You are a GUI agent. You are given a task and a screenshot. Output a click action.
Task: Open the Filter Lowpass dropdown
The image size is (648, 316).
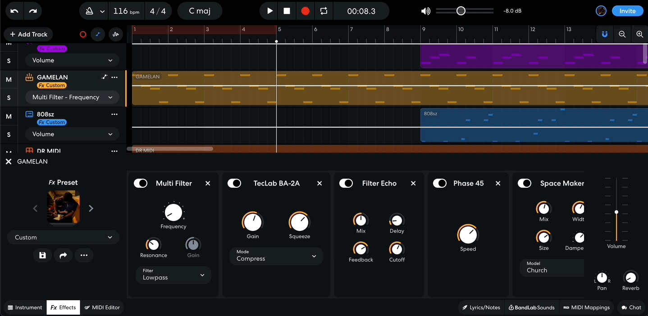pos(173,275)
